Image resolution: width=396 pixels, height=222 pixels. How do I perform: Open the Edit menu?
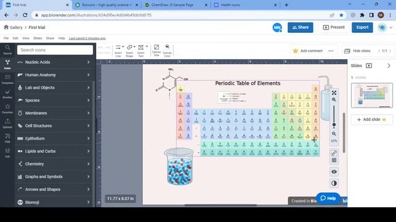[x=15, y=38]
